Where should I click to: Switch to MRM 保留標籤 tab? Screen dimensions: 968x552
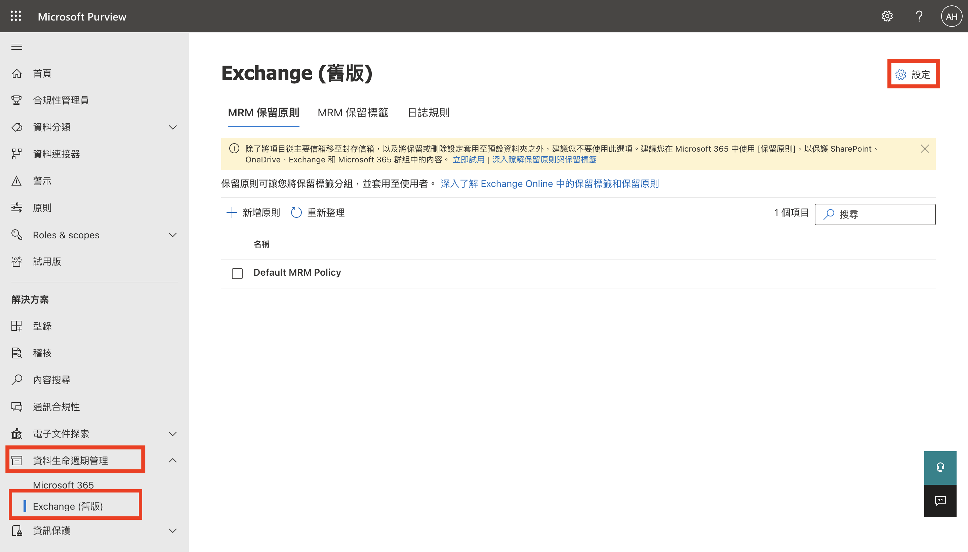pos(353,113)
